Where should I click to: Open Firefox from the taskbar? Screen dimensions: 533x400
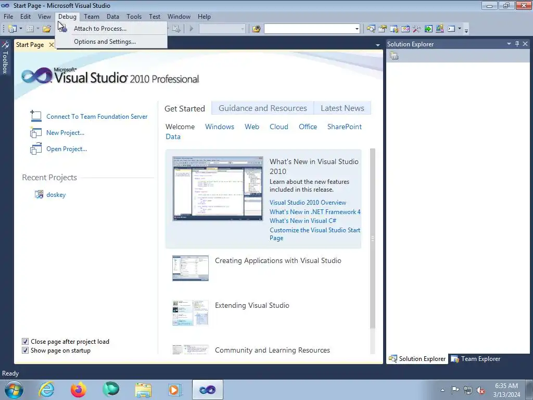pyautogui.click(x=79, y=390)
